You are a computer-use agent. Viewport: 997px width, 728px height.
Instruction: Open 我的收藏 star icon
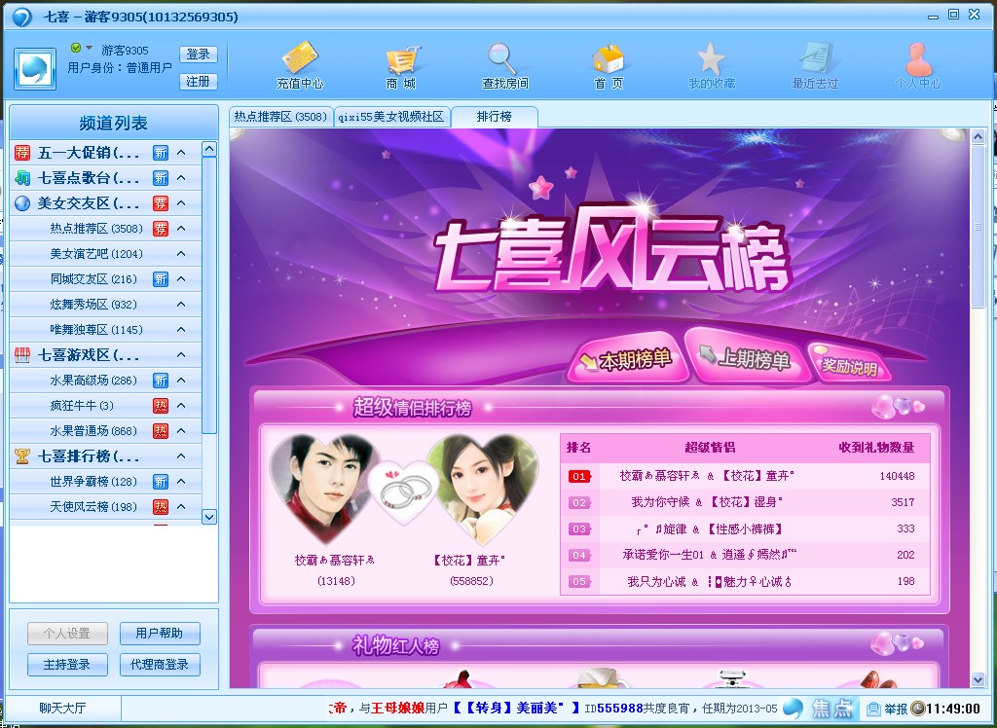tap(712, 60)
